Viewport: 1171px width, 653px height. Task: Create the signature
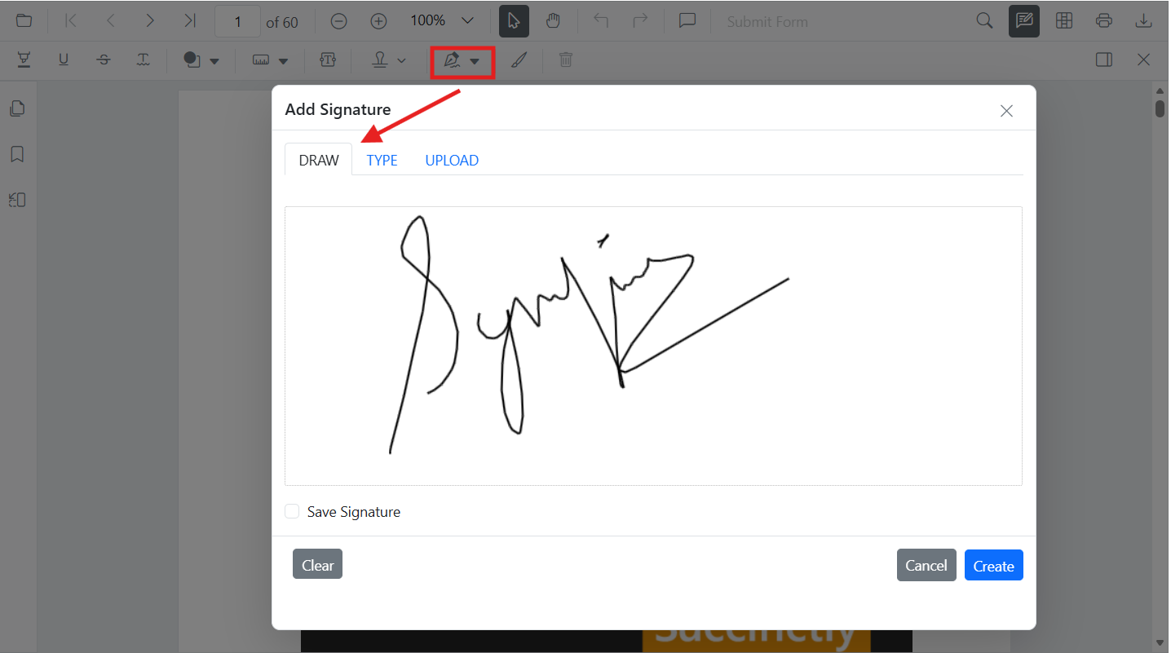[x=993, y=564]
